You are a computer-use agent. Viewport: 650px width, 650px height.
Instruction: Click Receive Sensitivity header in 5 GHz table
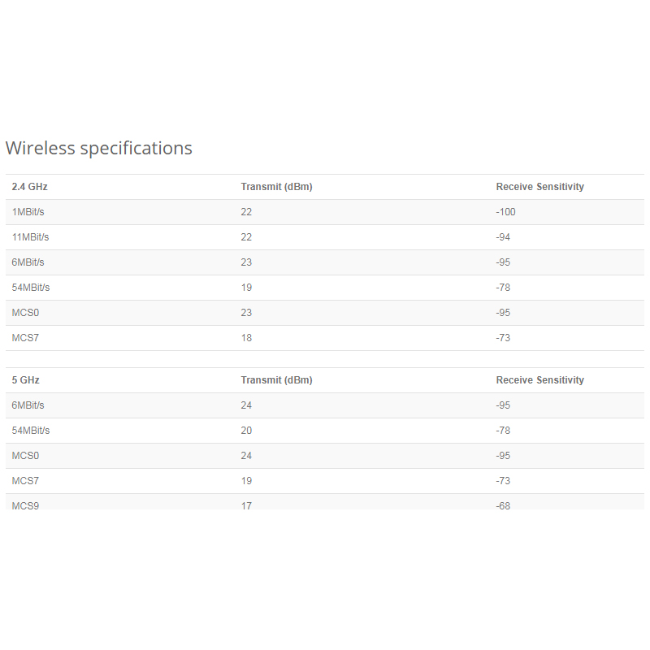coord(539,380)
